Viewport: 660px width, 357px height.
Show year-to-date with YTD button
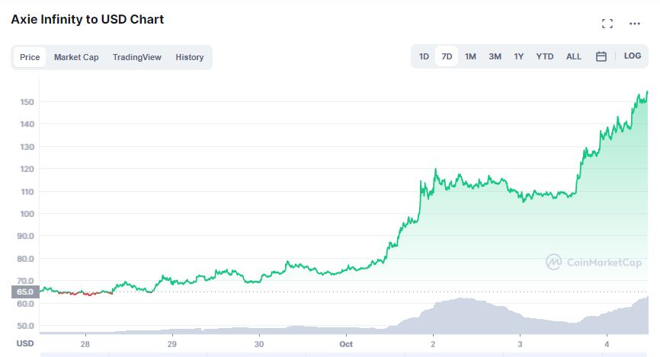coord(545,56)
